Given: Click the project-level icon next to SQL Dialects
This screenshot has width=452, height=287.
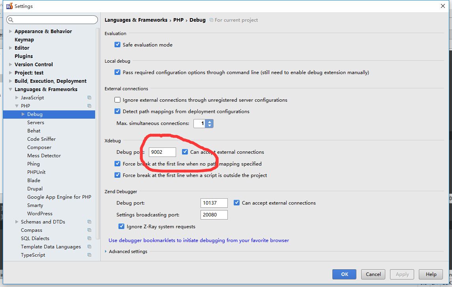Looking at the screenshot, I should [x=89, y=239].
